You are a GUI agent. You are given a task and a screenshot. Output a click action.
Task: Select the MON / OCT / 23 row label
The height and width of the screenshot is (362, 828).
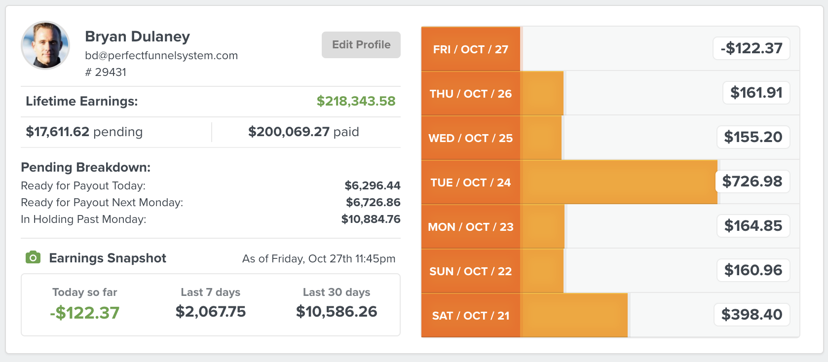coord(471,227)
